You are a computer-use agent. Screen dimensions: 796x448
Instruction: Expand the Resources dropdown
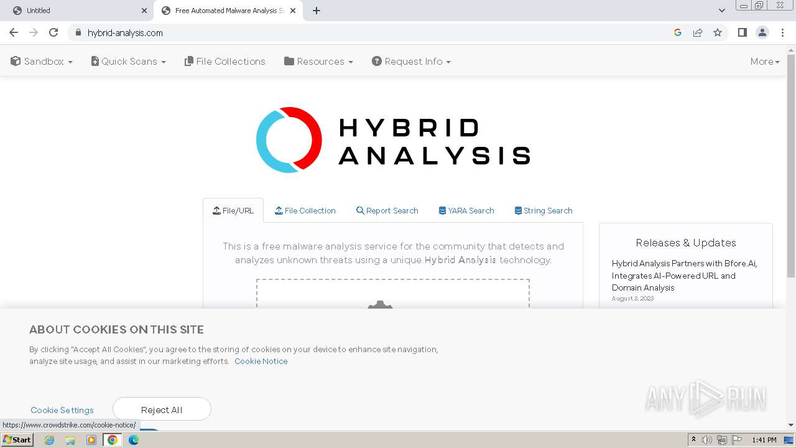tap(318, 62)
